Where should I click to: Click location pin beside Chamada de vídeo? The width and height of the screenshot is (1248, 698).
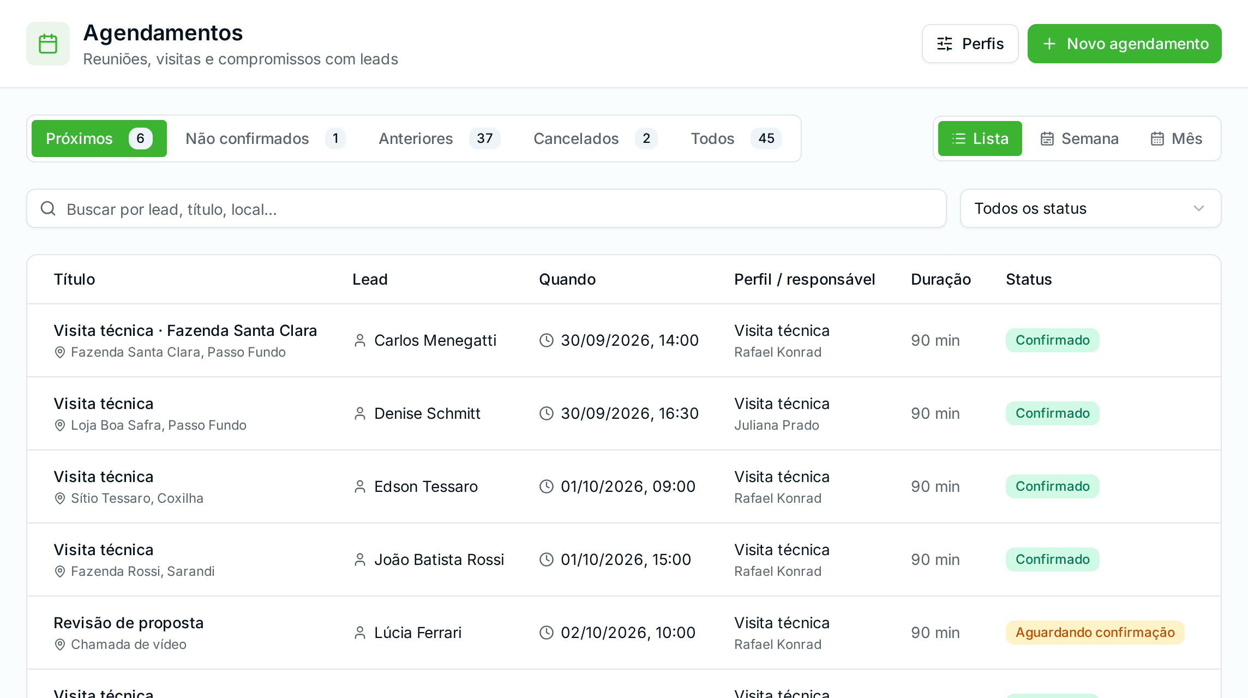[60, 645]
